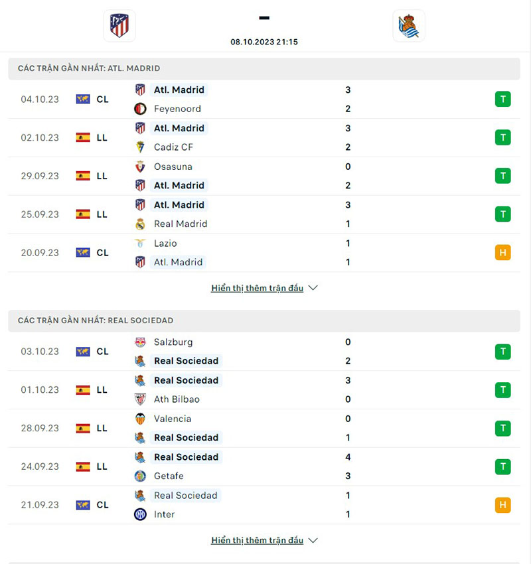Click the Real Madrid team logo

140,224
